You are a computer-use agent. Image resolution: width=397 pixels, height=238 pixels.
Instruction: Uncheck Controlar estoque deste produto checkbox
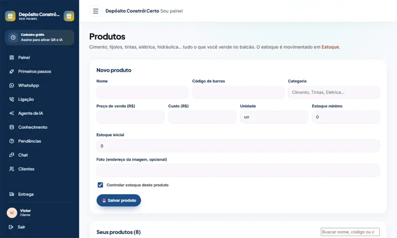point(100,185)
